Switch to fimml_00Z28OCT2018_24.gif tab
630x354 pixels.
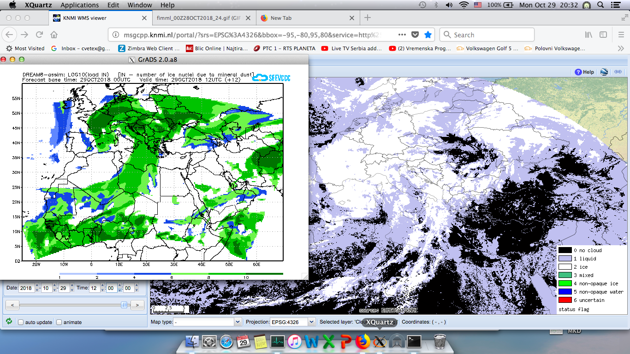pyautogui.click(x=204, y=18)
